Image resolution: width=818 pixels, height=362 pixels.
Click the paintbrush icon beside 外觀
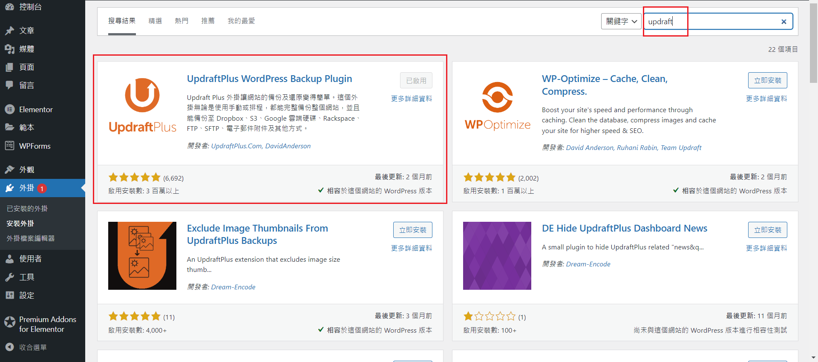pyautogui.click(x=9, y=170)
